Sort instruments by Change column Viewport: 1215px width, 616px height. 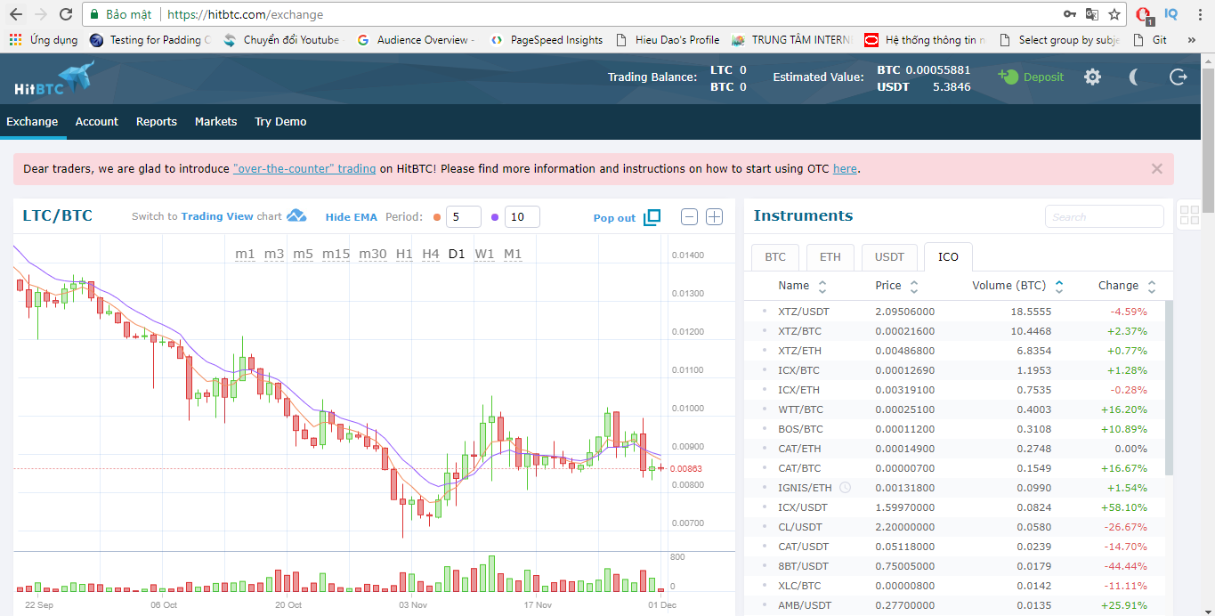tap(1127, 286)
